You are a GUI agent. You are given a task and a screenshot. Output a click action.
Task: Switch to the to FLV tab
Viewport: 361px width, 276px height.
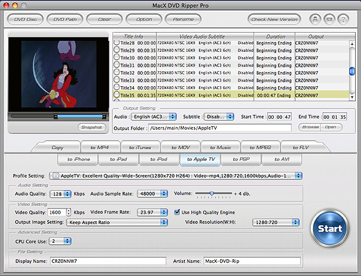[x=300, y=147]
